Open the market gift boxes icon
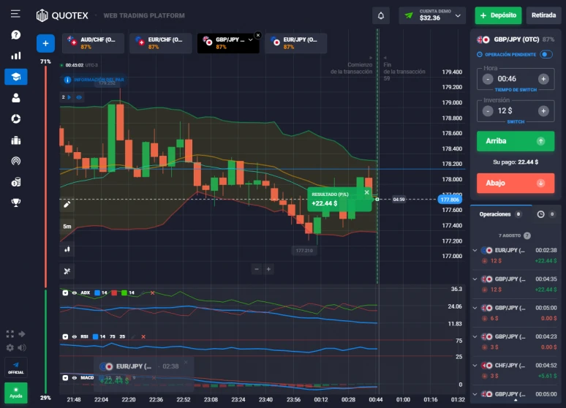This screenshot has width=566, height=408. point(15,140)
